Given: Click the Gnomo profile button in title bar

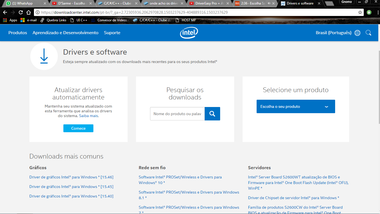Looking at the screenshot, I should (347, 2).
